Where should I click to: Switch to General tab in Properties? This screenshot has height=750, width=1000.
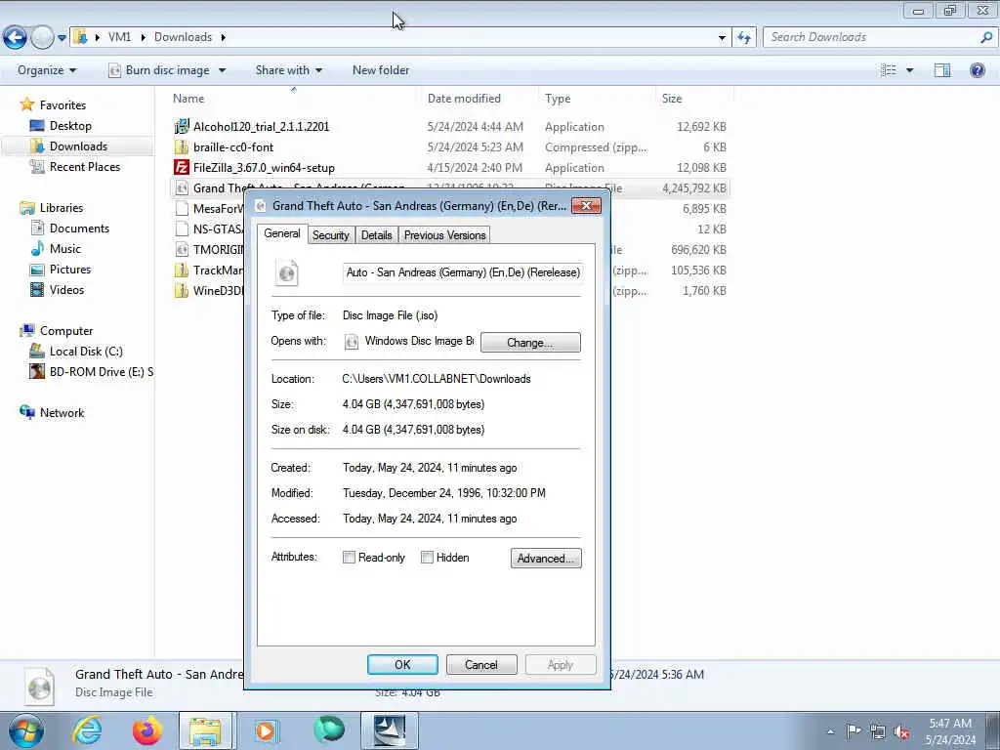point(282,234)
